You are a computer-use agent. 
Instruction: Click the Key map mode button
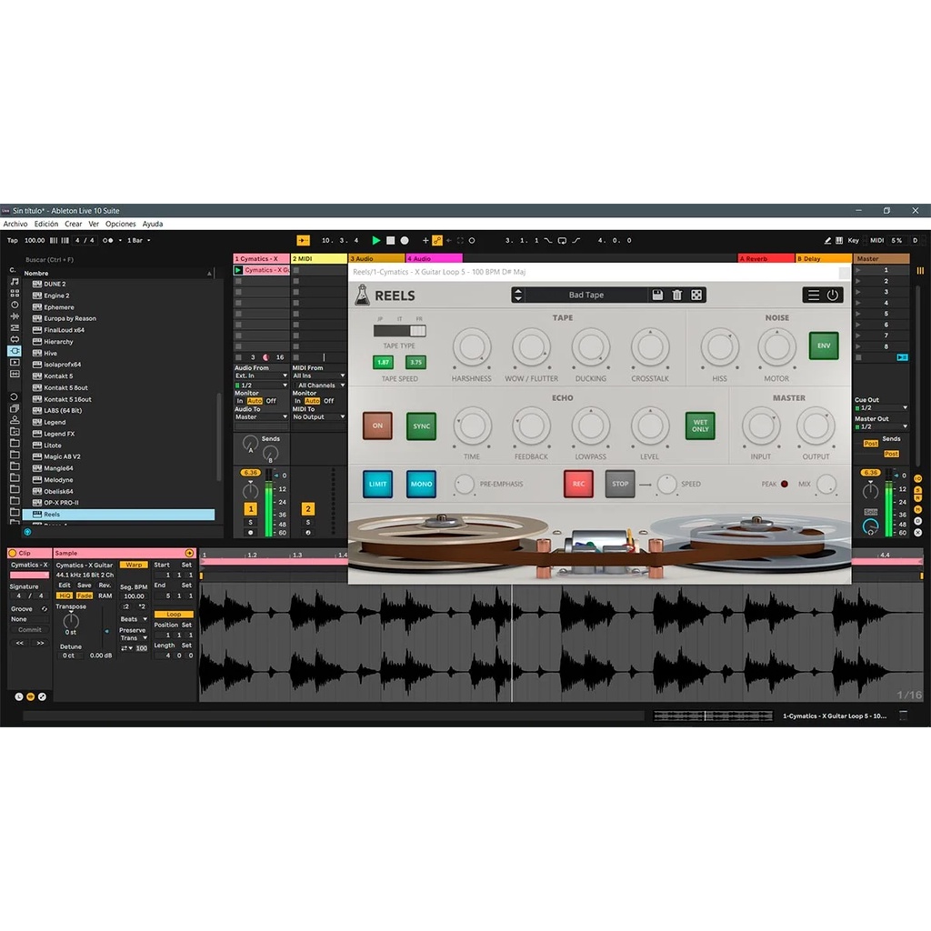pyautogui.click(x=853, y=240)
